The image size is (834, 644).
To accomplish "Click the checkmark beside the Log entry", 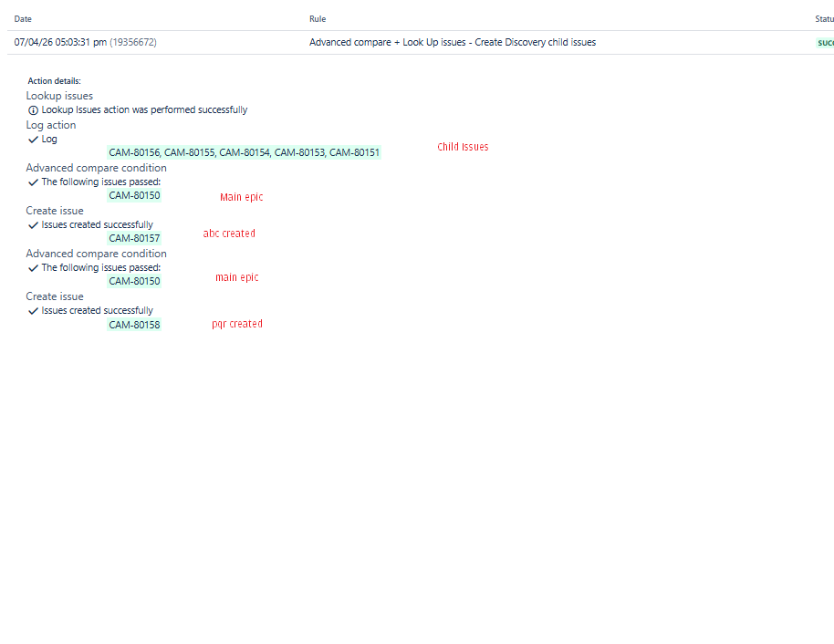I will click(x=33, y=139).
